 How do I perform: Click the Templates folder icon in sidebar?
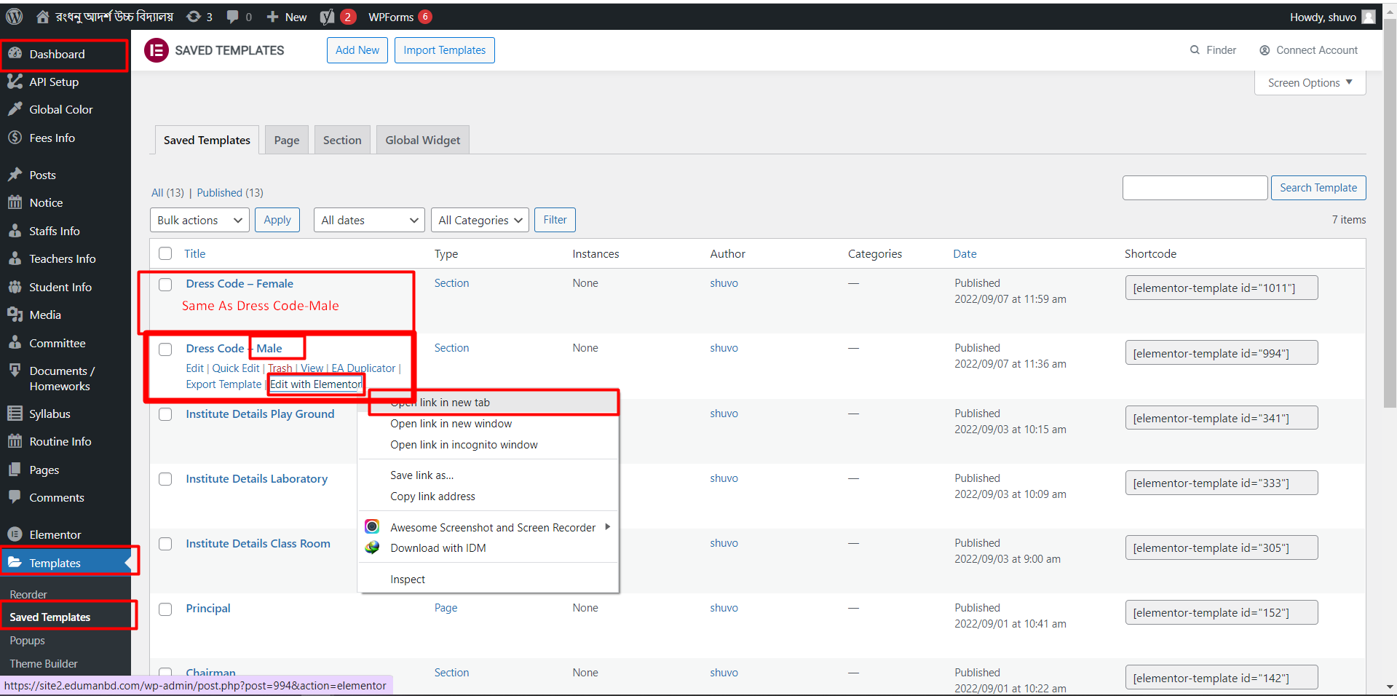coord(15,563)
